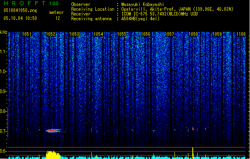The image size is (250, 159).
Task: Click the 1056 time marker
Action: point(146,34)
